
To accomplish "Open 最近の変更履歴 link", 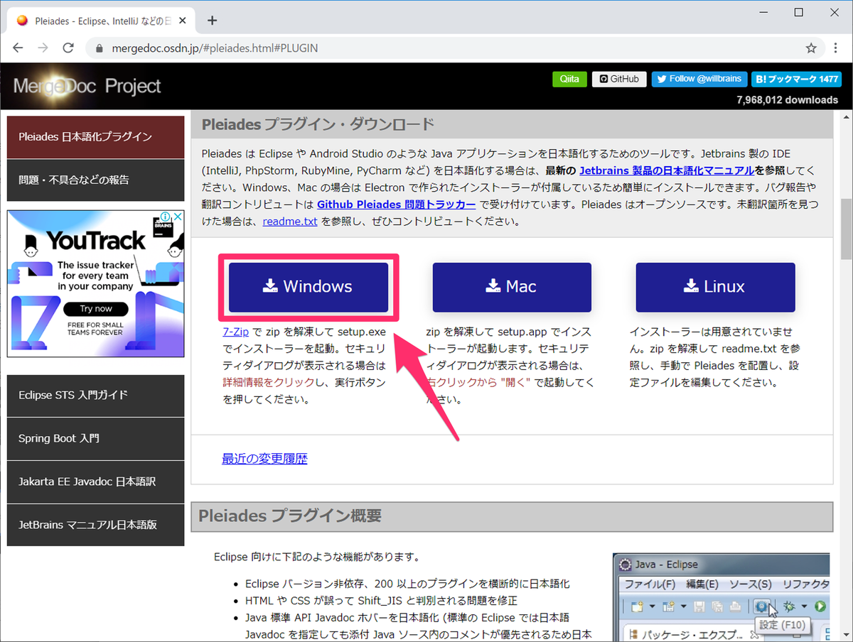I will point(264,459).
